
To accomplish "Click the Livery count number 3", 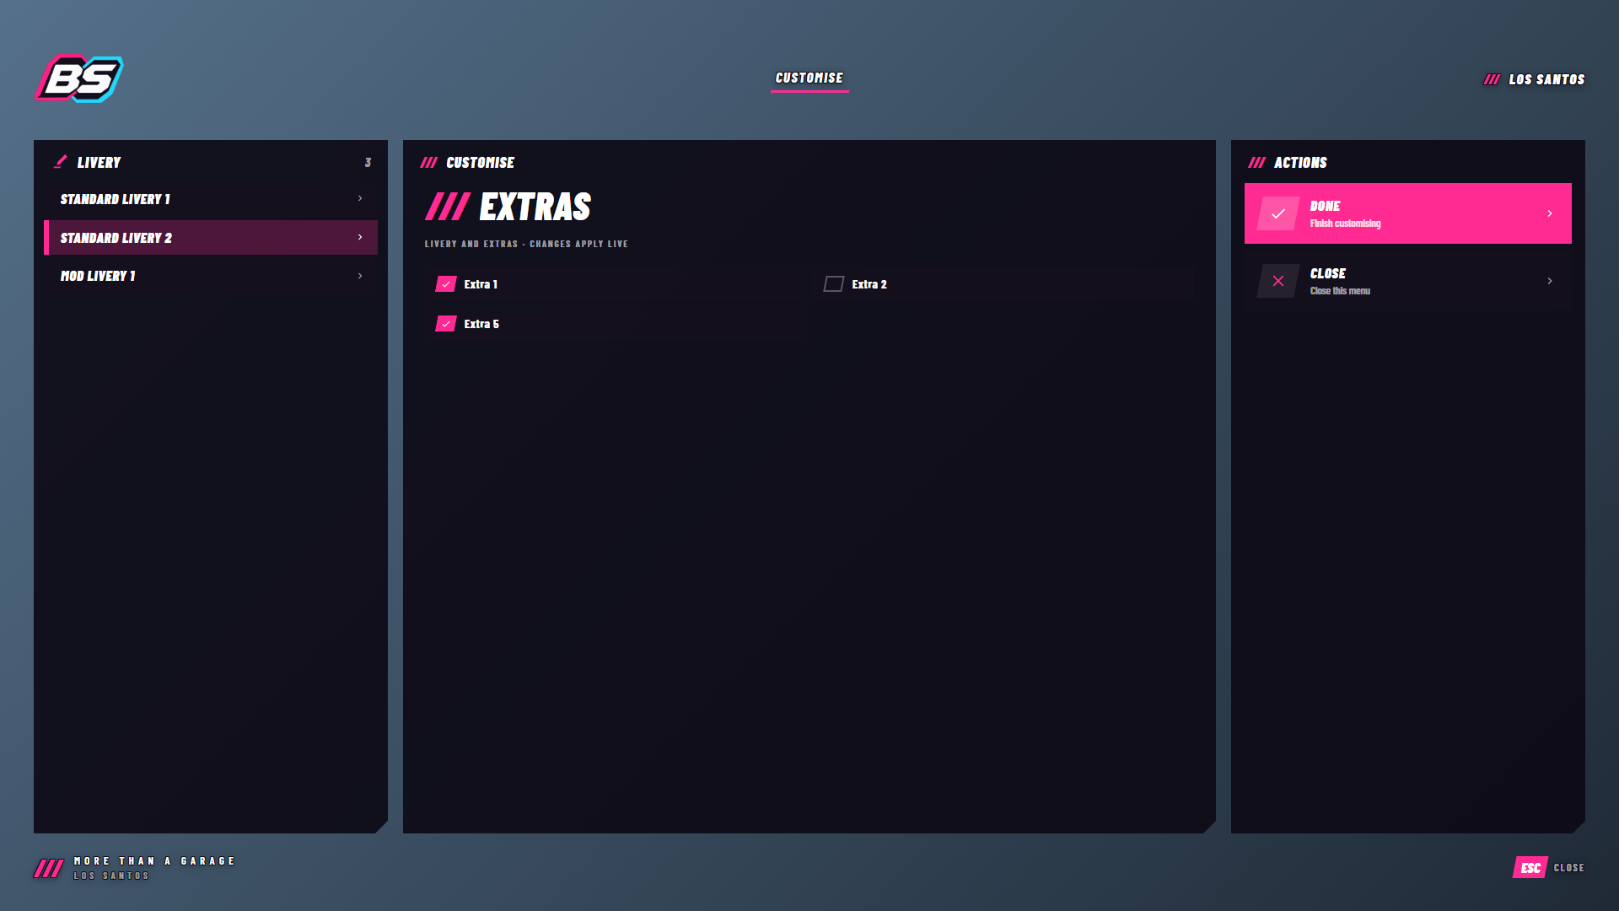I will point(368,162).
